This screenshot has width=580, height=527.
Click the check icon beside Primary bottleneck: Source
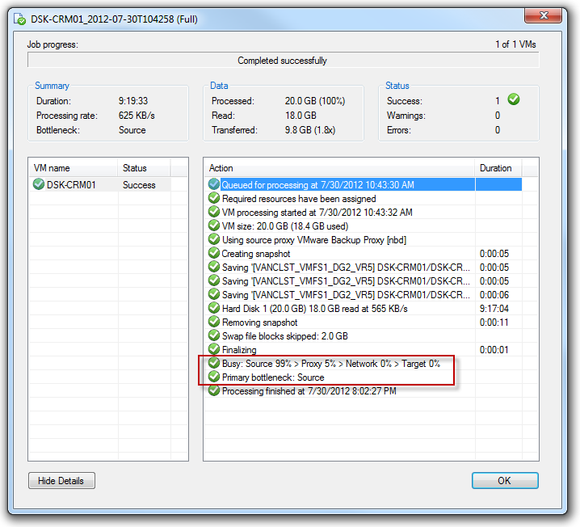point(214,377)
